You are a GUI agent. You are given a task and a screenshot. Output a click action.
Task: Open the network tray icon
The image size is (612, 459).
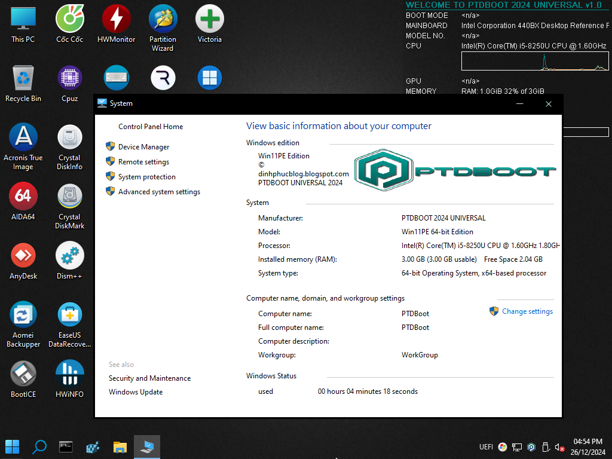pyautogui.click(x=517, y=447)
